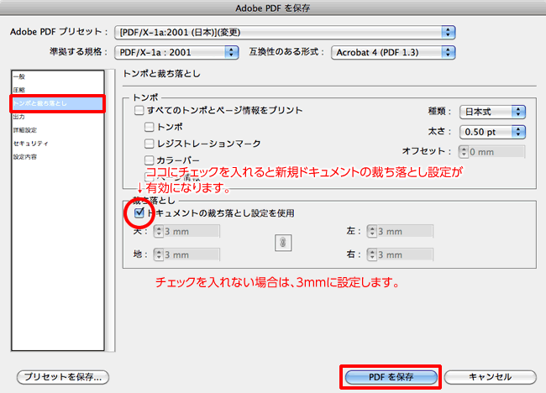Click the オフセット value field
Viewport: 546px width, 393px height.
496,152
